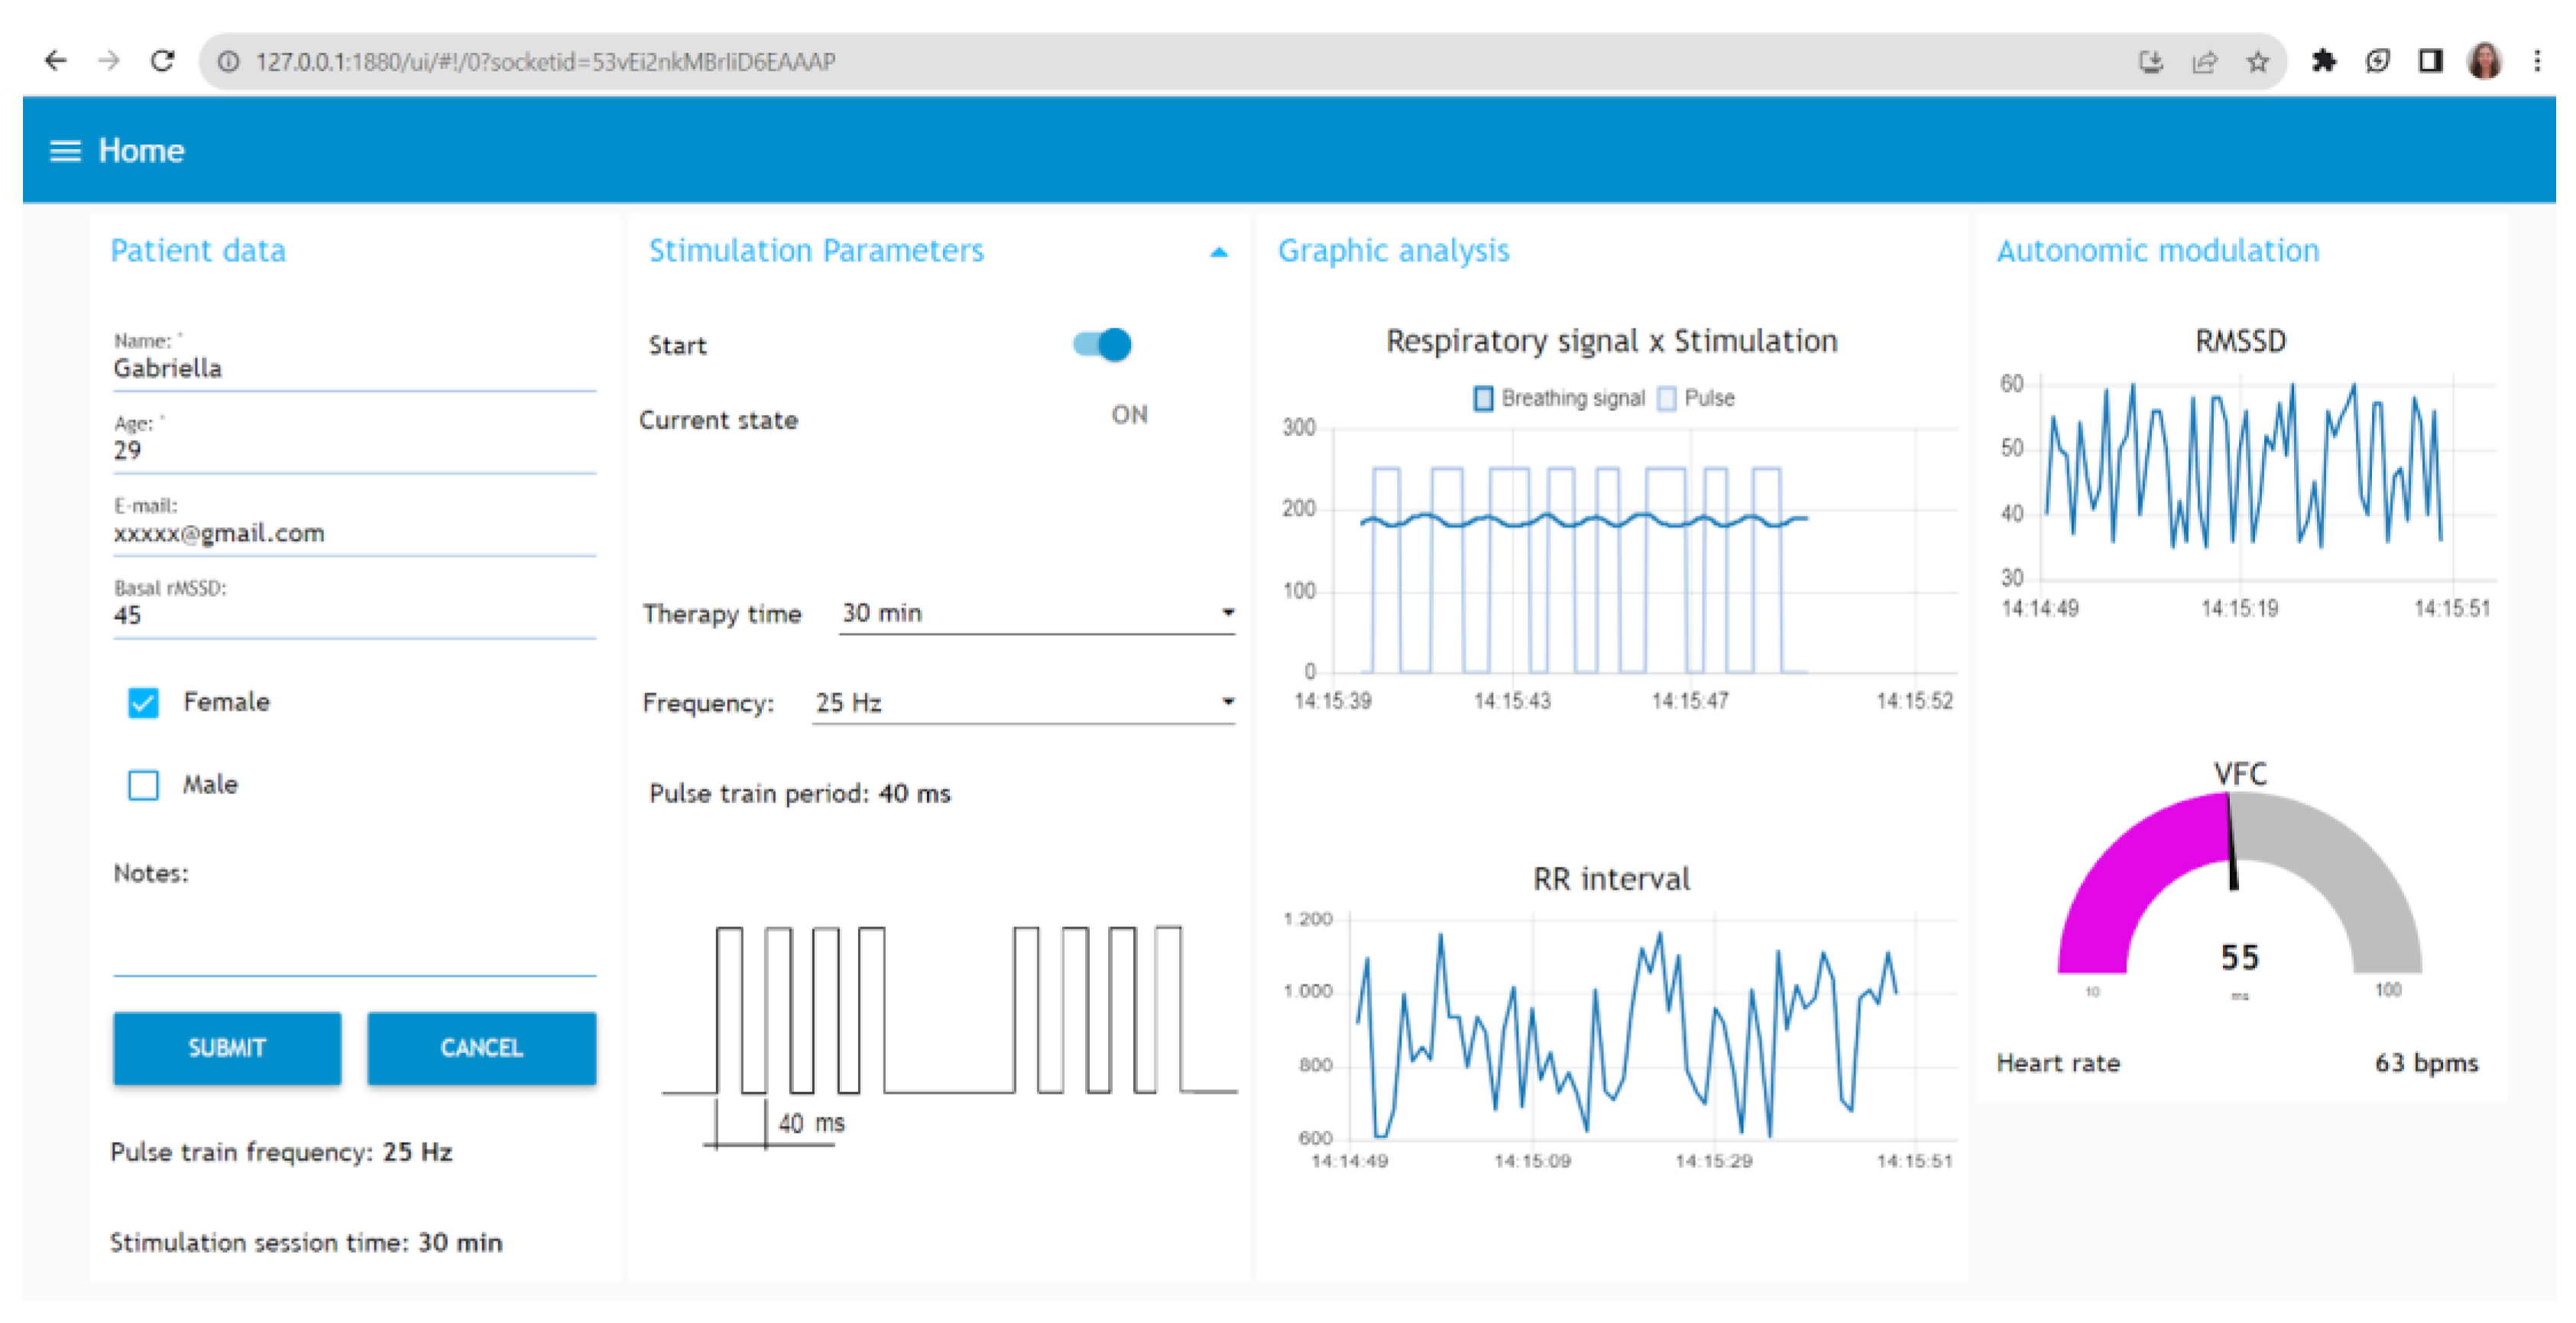This screenshot has width=2576, height=1323.
Task: Uncheck the Female checkbox
Action: (x=143, y=703)
